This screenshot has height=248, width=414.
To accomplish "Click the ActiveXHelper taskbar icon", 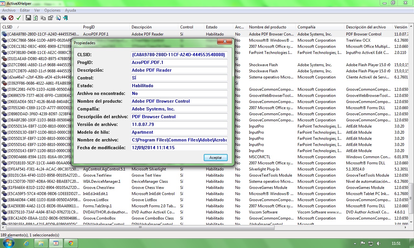I will coord(56,243).
